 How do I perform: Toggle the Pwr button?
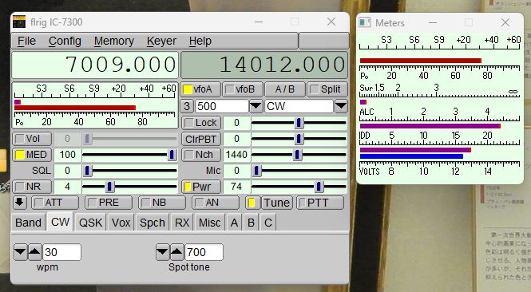pos(201,187)
